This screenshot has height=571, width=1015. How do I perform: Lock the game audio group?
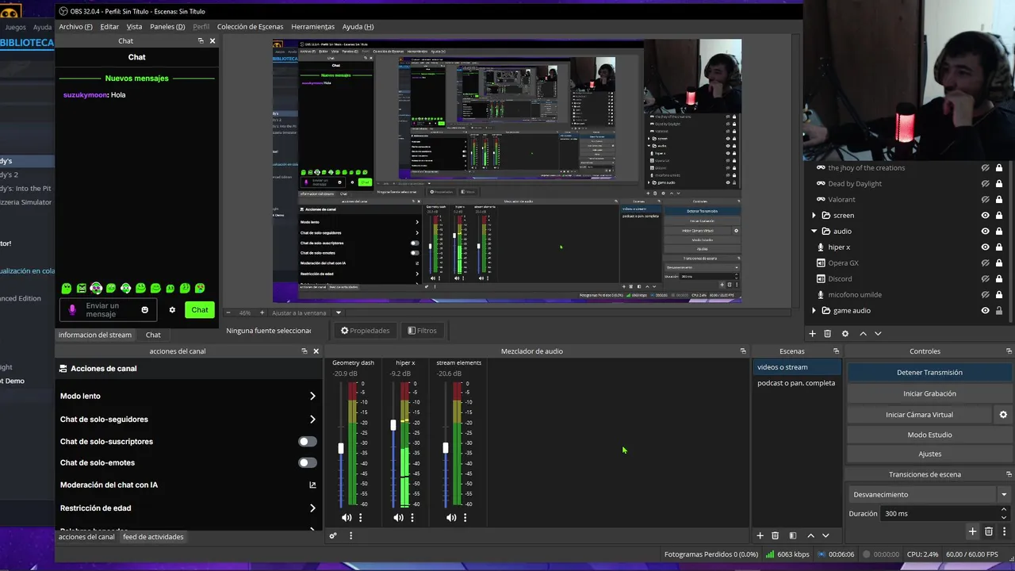coord(999,310)
